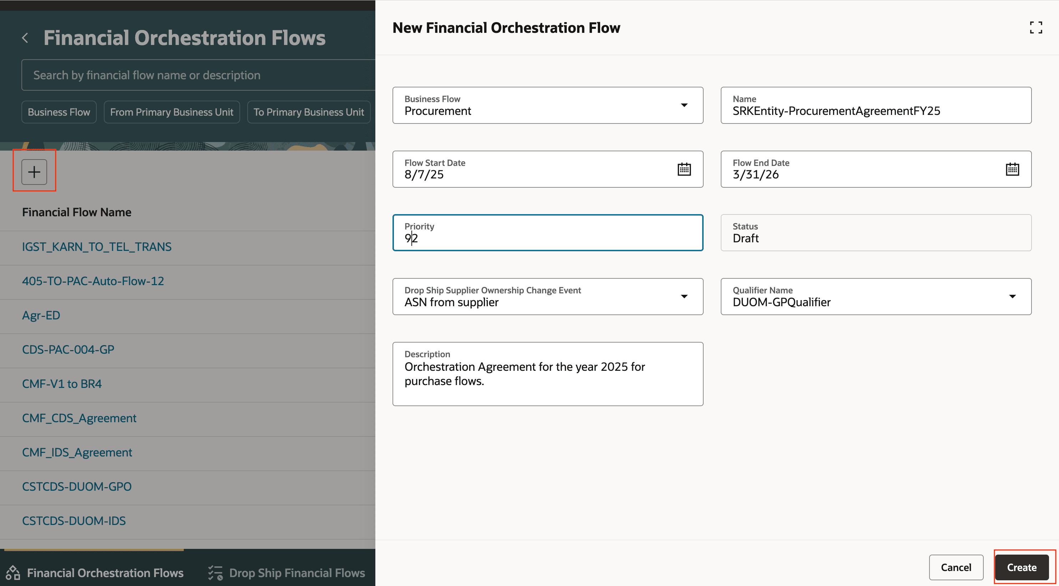Click the back arrow beside Financial Orchestration Flows

[x=25, y=38]
